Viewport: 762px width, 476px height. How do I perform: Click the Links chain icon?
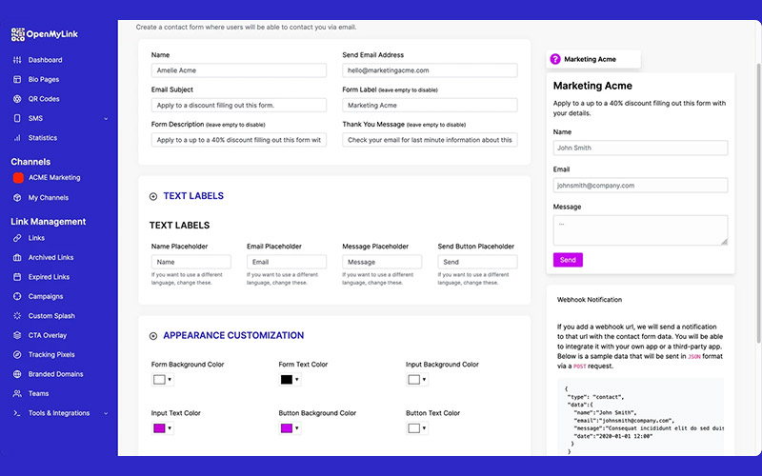tap(17, 238)
